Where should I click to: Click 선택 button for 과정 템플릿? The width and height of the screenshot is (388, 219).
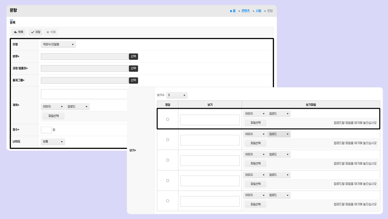(133, 68)
